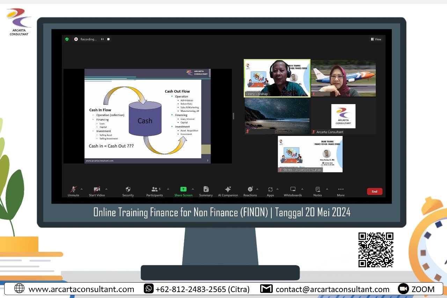Open the View layout menu
Image resolution: width=447 pixels, height=298 pixels.
click(x=376, y=39)
